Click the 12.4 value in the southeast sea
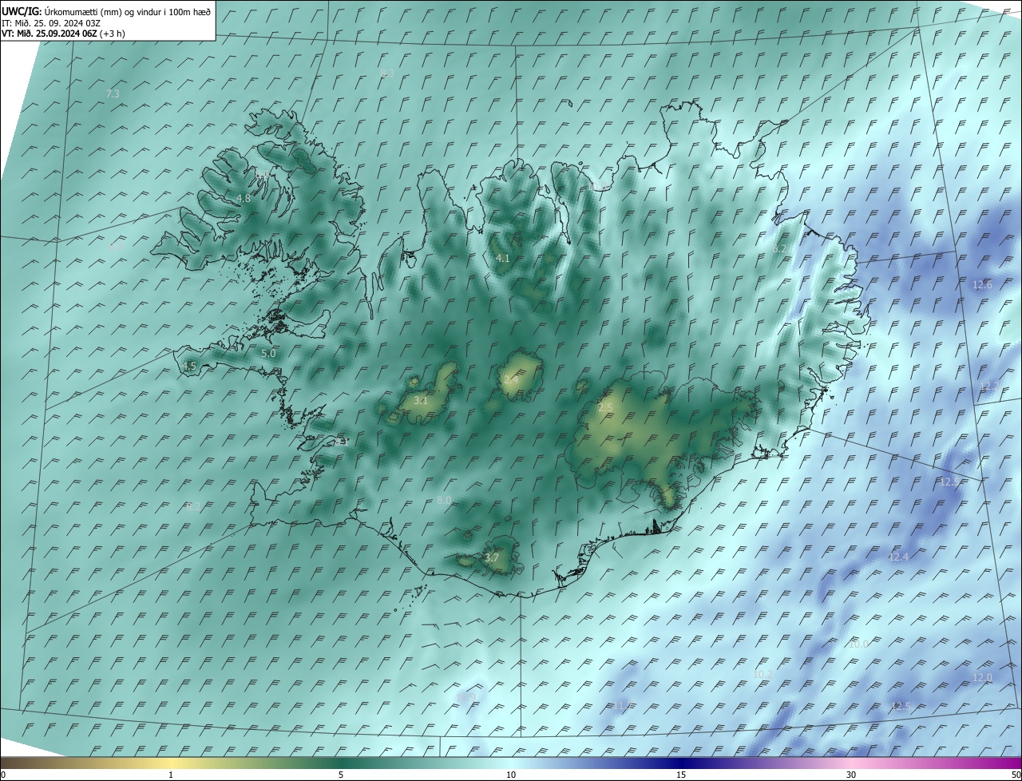This screenshot has height=781, width=1022. click(x=898, y=557)
